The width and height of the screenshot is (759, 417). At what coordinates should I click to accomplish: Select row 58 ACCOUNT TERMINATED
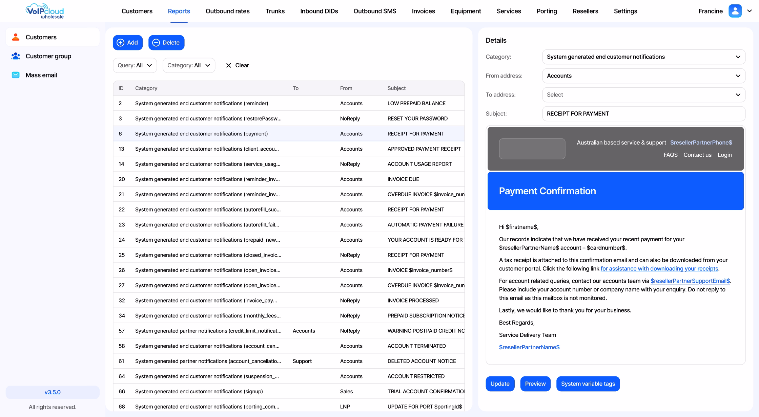[289, 346]
